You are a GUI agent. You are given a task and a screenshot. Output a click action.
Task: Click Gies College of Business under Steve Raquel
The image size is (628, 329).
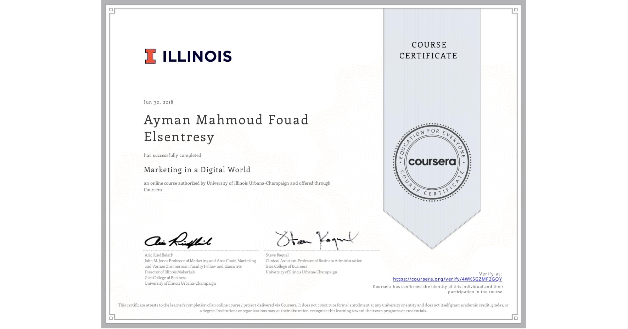(x=286, y=266)
